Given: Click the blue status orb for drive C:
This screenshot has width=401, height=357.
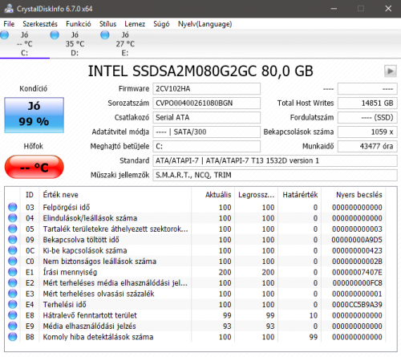Looking at the screenshot, I should (5, 34).
